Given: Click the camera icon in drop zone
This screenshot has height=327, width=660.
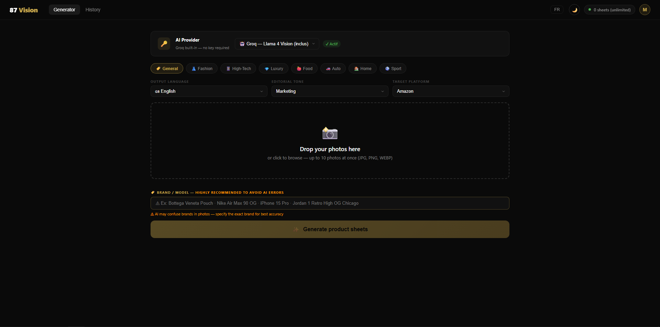Looking at the screenshot, I should coord(330,133).
